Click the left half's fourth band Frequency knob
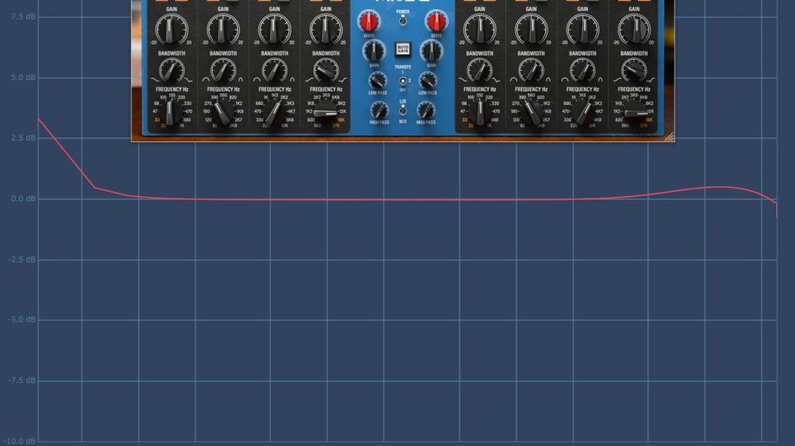795x446 pixels. 327,113
